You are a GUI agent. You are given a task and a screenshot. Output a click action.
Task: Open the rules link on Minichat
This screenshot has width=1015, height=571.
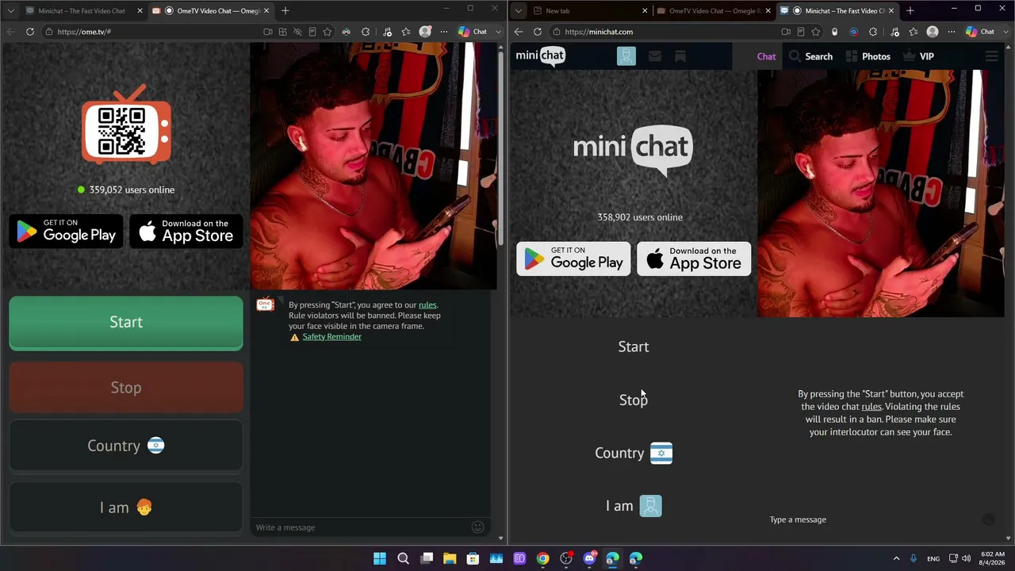click(x=871, y=407)
